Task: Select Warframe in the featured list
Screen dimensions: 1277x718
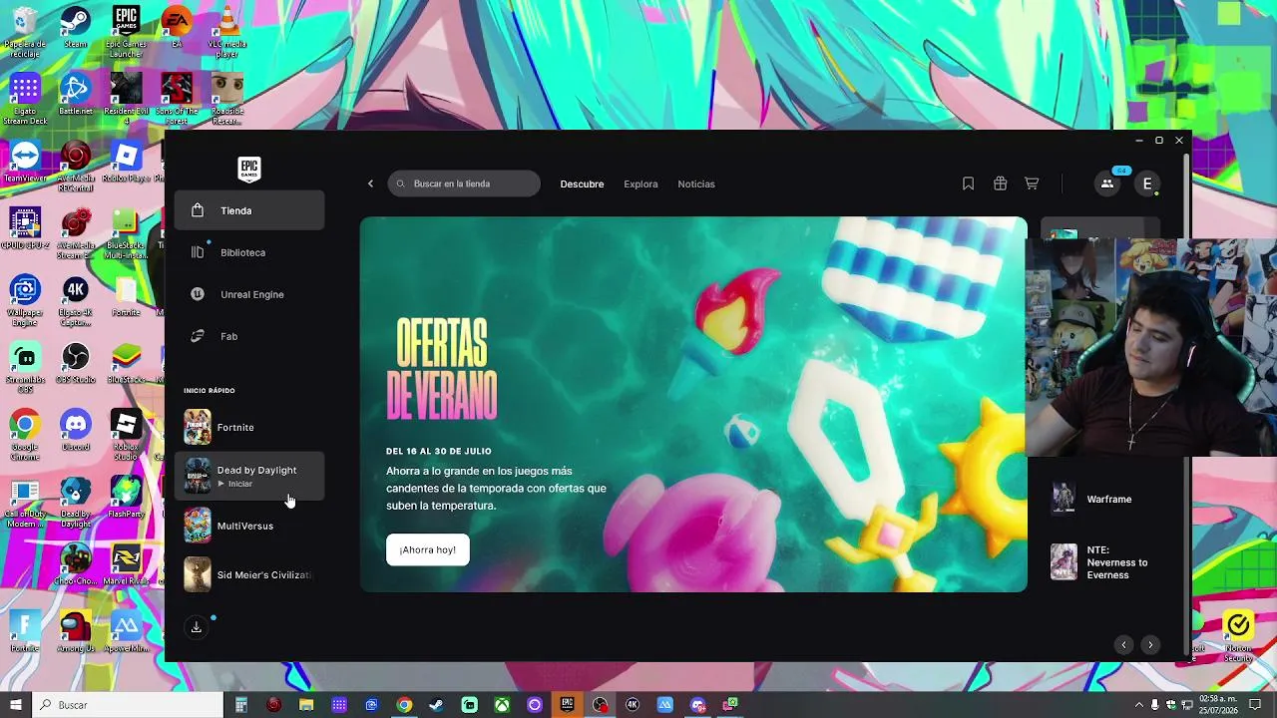Action: pyautogui.click(x=1101, y=499)
